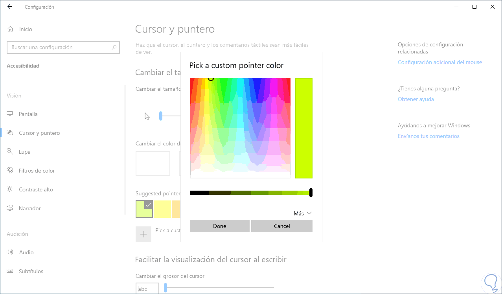Screen dimensions: 502x294
Task: Click the brightness value slider bar
Action: pos(250,193)
